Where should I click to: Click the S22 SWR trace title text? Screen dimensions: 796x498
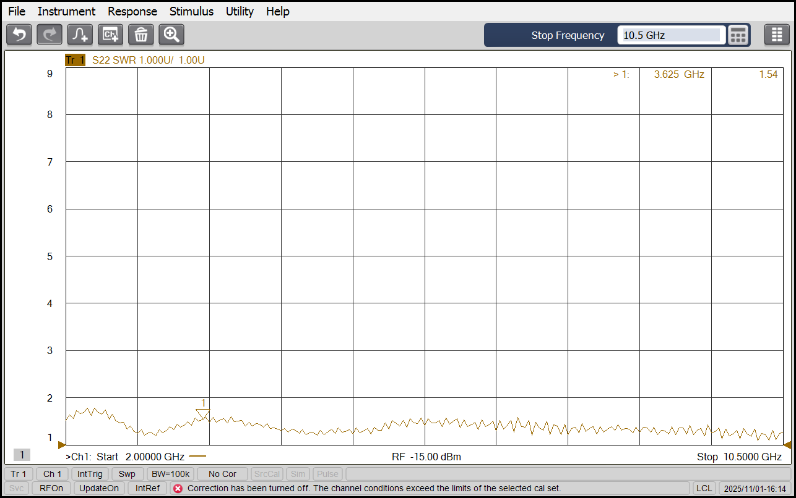148,60
